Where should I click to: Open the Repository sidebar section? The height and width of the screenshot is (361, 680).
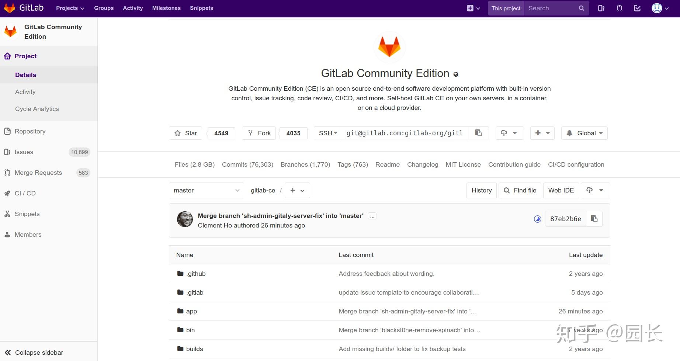coord(30,131)
